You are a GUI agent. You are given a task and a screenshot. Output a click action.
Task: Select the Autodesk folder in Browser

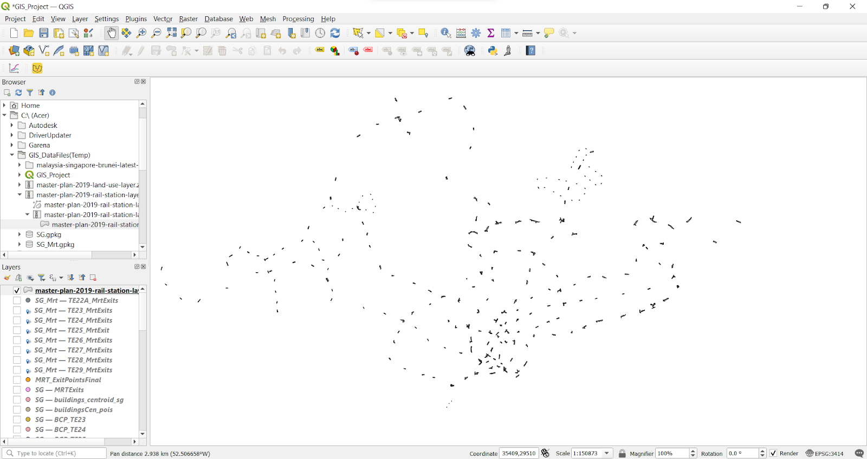(43, 126)
